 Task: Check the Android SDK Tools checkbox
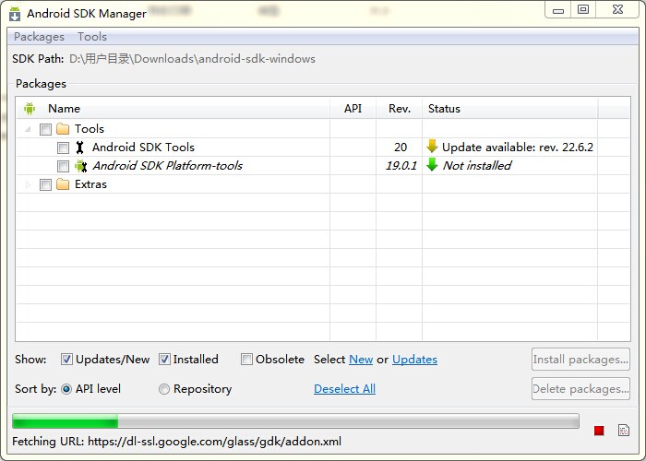point(63,148)
